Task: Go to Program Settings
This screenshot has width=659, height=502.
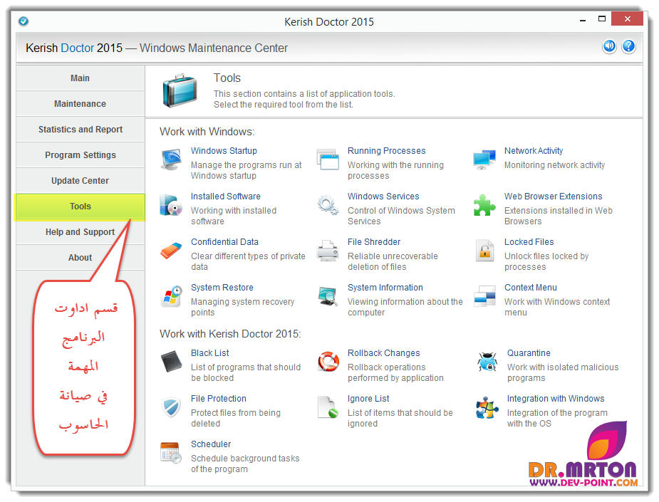Action: (81, 155)
